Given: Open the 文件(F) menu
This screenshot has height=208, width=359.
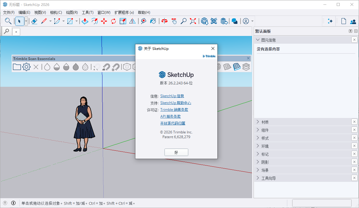Looking at the screenshot, I should [9, 12].
